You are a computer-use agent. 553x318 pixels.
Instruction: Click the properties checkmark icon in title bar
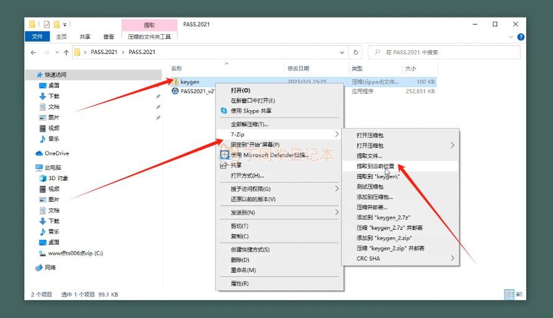pyautogui.click(x=47, y=24)
